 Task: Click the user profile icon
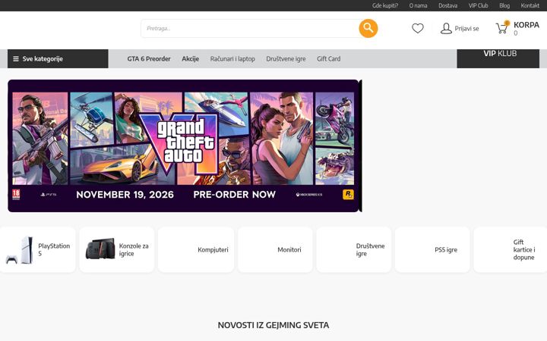446,28
